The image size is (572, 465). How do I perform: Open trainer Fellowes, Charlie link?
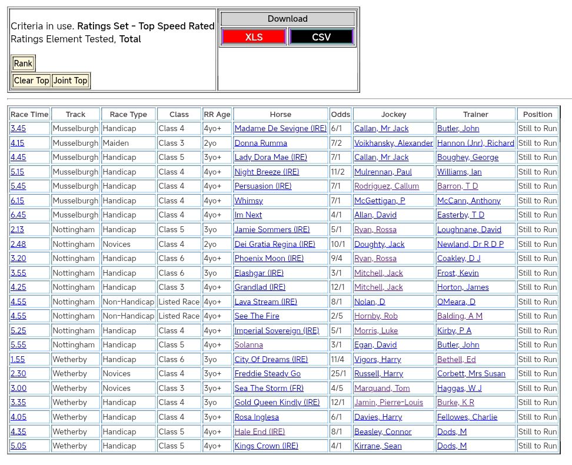(x=467, y=417)
